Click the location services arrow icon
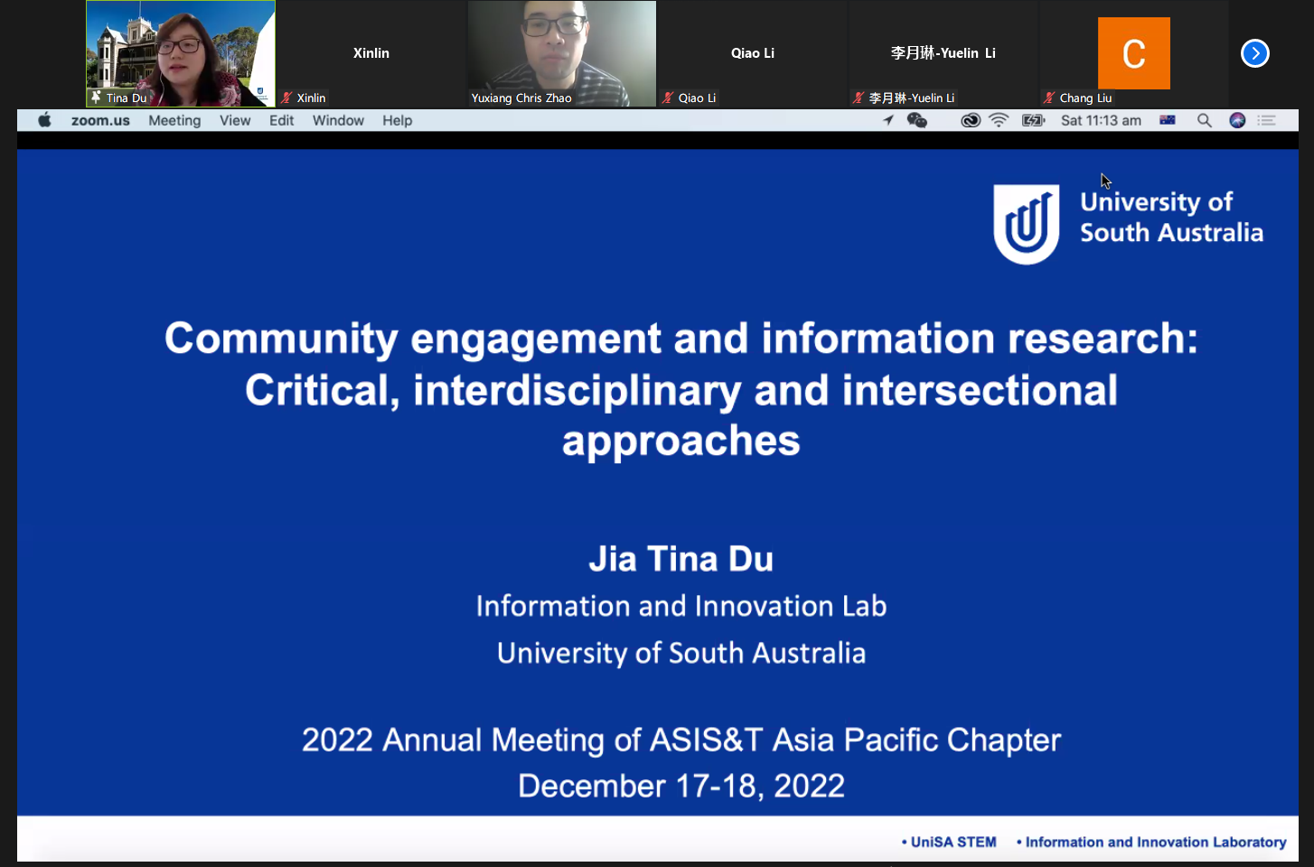Screen dimensions: 1314x867 tap(888, 120)
